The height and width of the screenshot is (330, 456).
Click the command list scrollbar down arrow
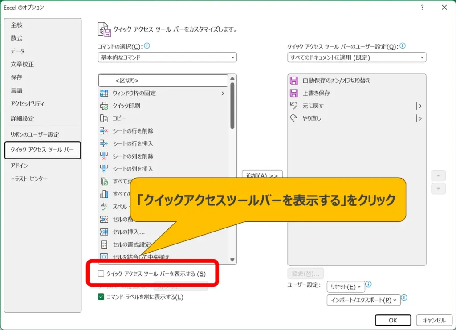coord(232,260)
